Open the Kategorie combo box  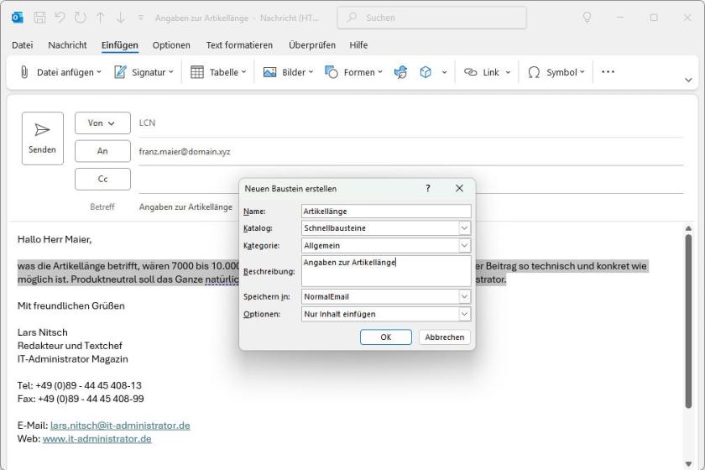(386, 246)
